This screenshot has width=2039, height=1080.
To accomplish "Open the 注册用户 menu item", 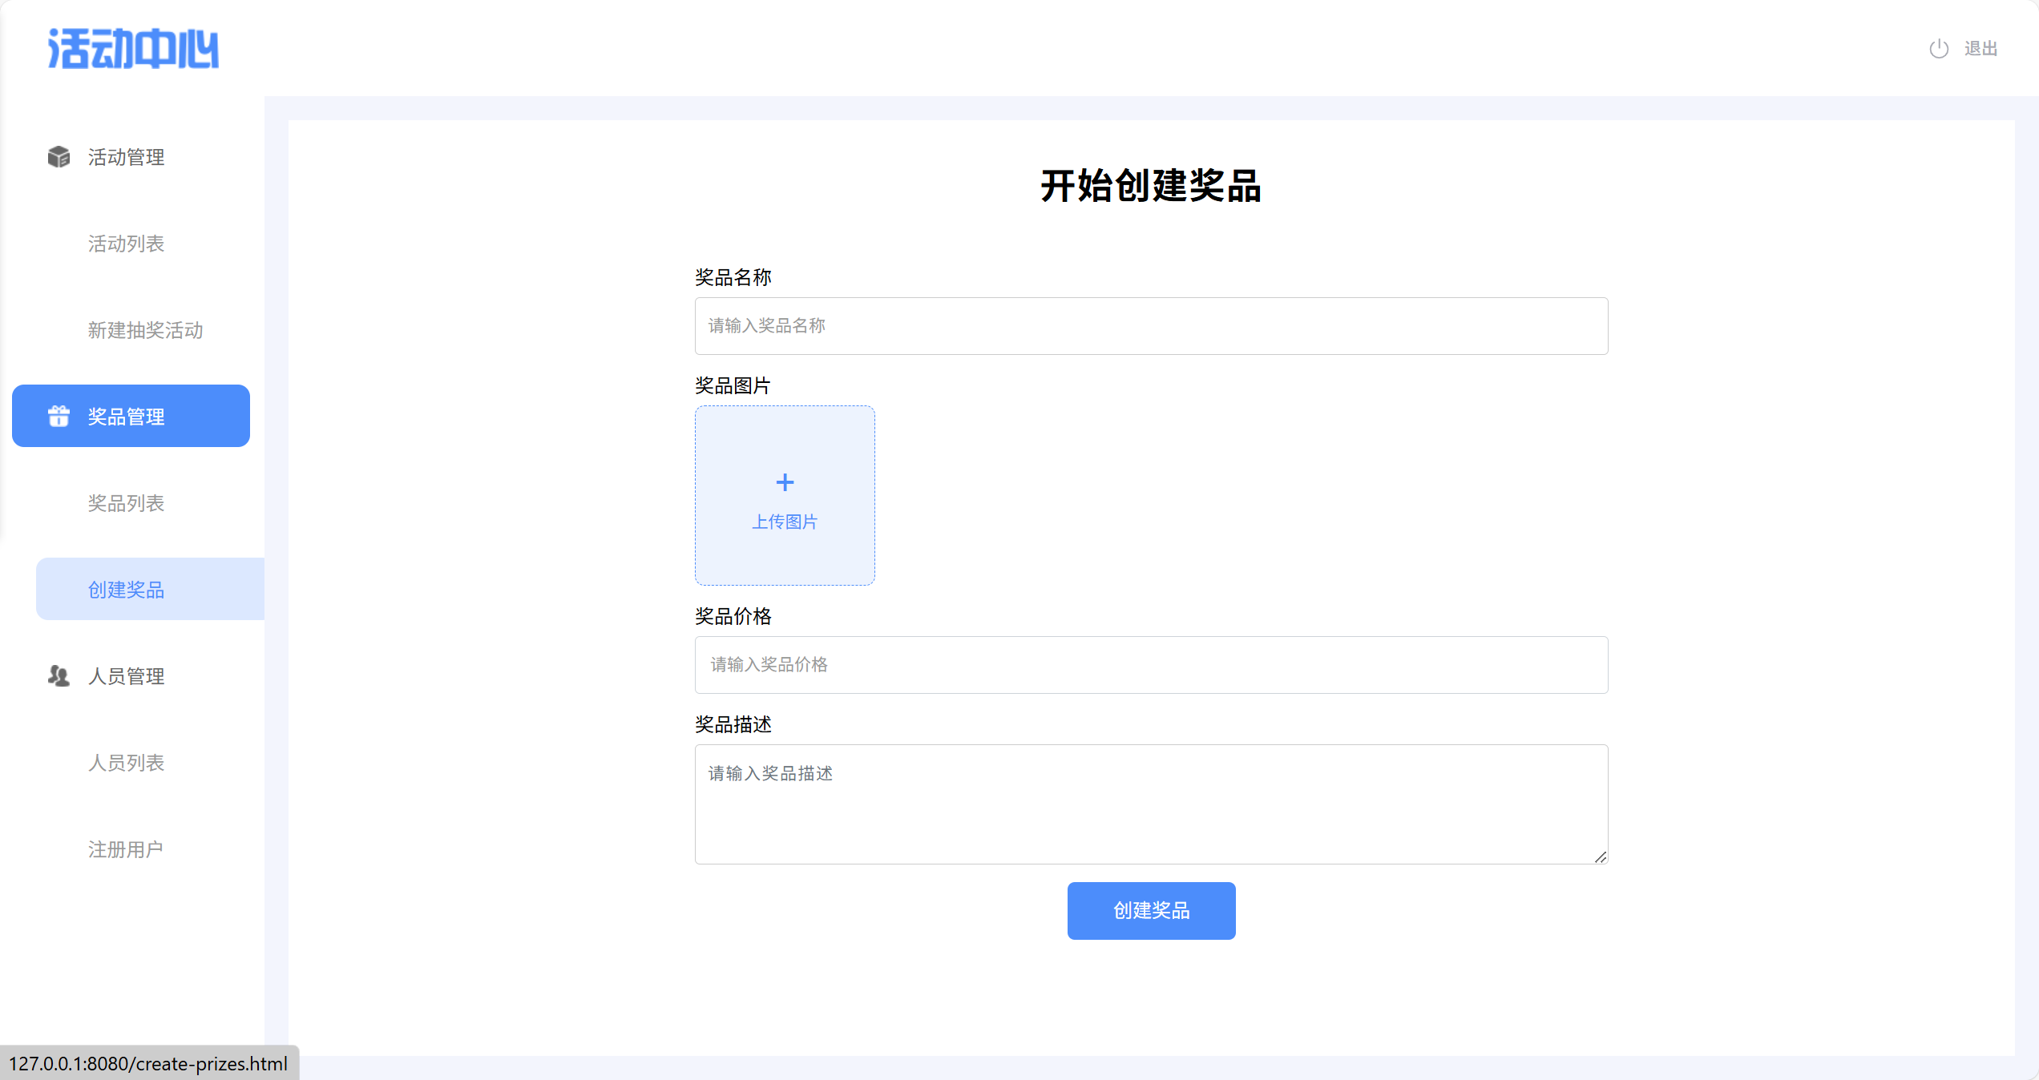I will pyautogui.click(x=126, y=849).
